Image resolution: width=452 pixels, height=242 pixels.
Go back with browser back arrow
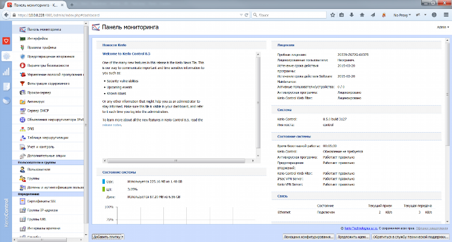click(6, 15)
